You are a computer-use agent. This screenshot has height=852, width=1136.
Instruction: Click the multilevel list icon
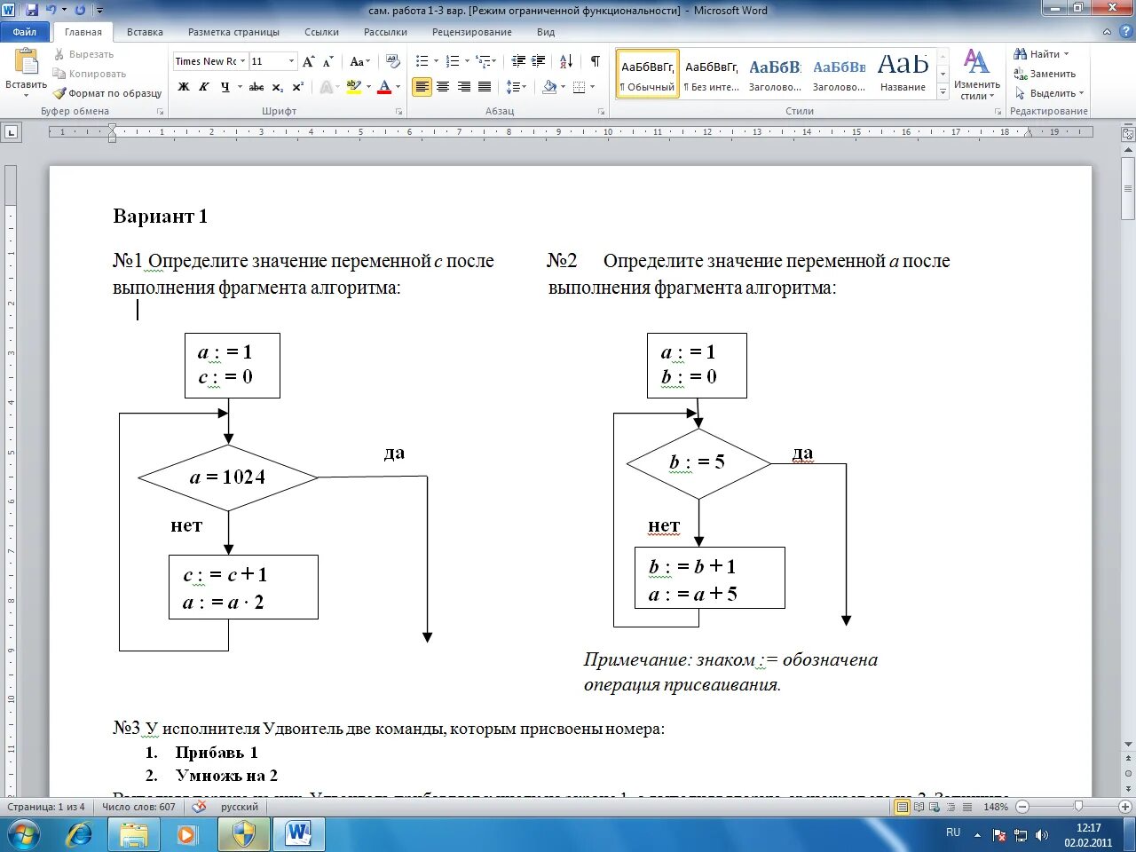tap(483, 61)
